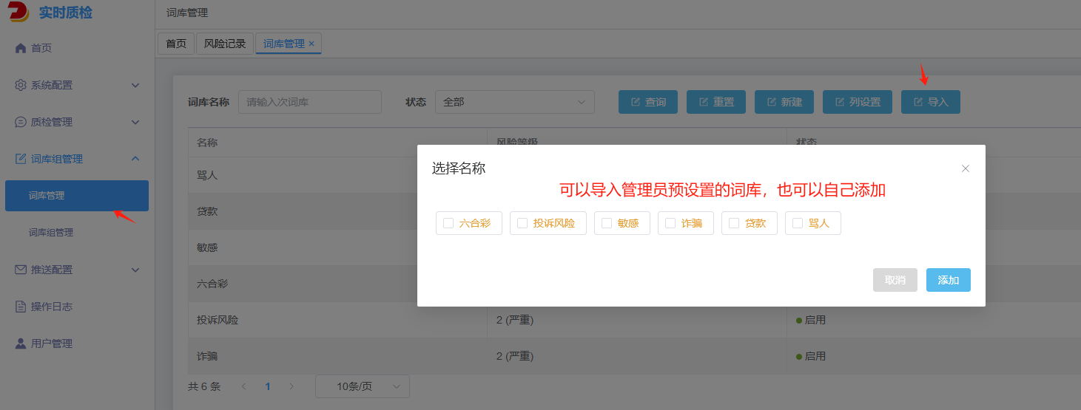The image size is (1081, 410).
Task: Open 操作日志 via its document icon
Action: (21, 307)
